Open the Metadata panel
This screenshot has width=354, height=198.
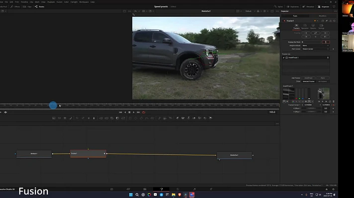(x=308, y=6)
